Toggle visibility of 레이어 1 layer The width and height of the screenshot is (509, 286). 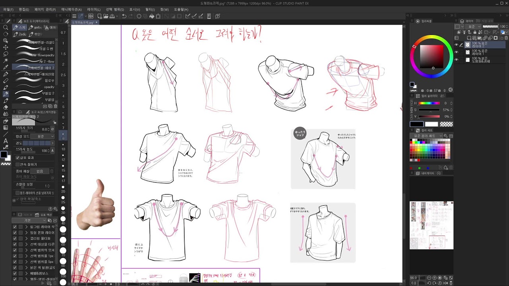[x=457, y=52]
